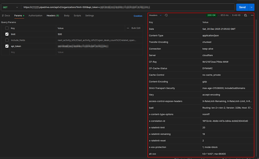
Task: Open the request Headers (8) tab
Action: pyautogui.click(x=53, y=16)
